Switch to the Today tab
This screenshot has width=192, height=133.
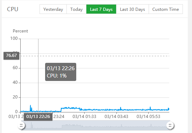click(77, 9)
